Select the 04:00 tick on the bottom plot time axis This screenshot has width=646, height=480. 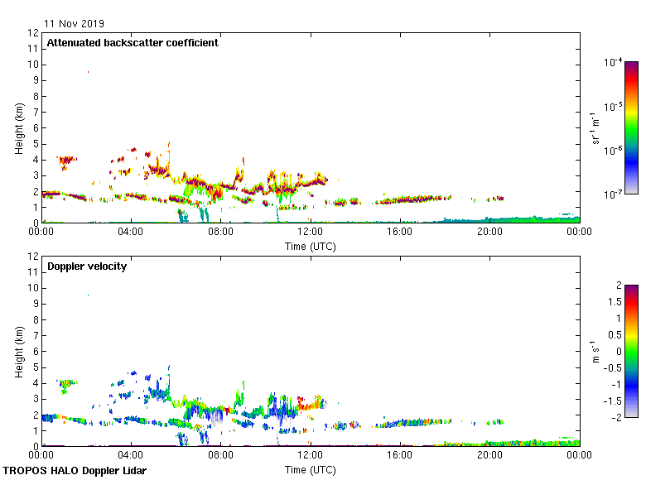131,456
